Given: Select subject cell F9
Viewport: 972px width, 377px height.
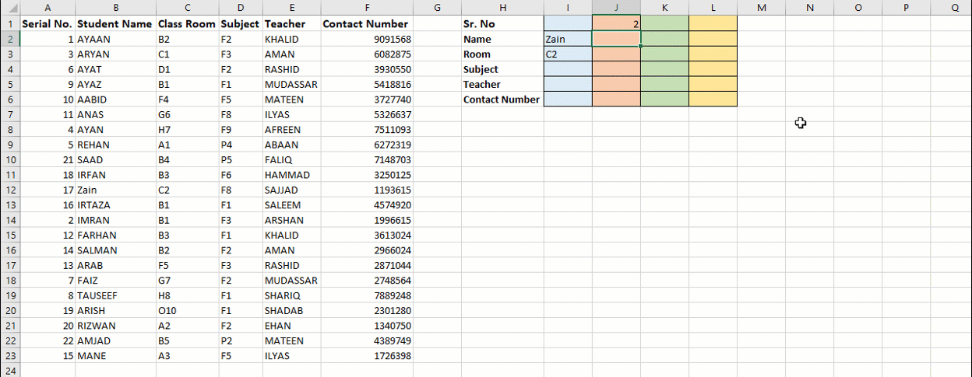Looking at the screenshot, I should 240,130.
